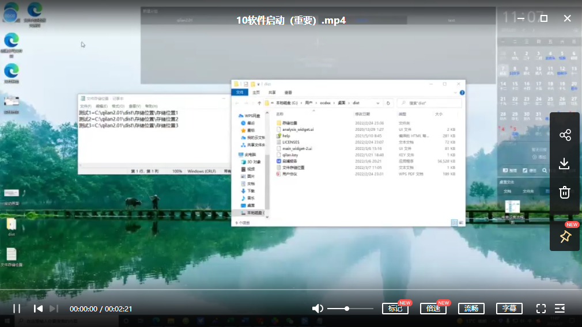
Task: Pause the video playback
Action: click(x=17, y=309)
